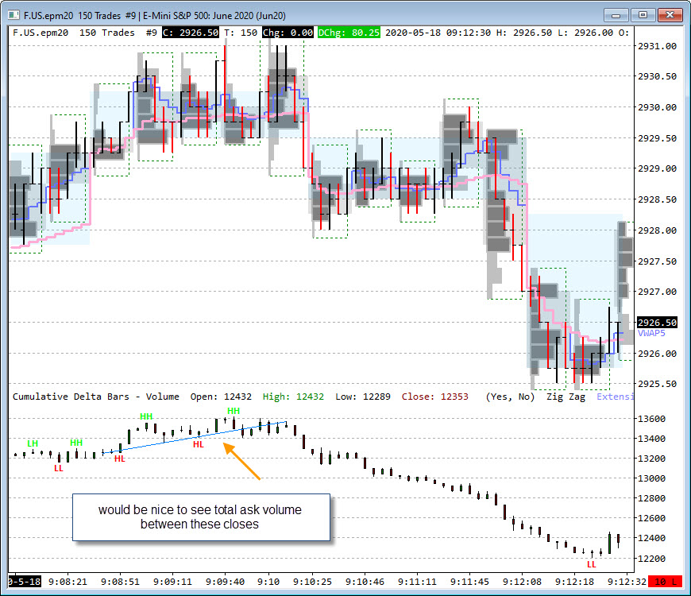691x596 pixels.
Task: Click the 9:09:40 time axis label
Action: click(226, 582)
